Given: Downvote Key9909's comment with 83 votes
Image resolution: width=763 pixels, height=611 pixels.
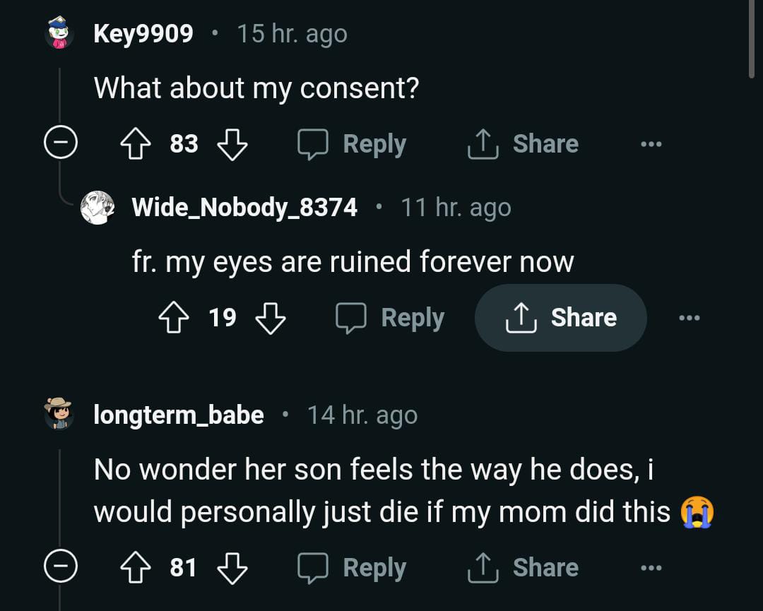Looking at the screenshot, I should pos(232,144).
